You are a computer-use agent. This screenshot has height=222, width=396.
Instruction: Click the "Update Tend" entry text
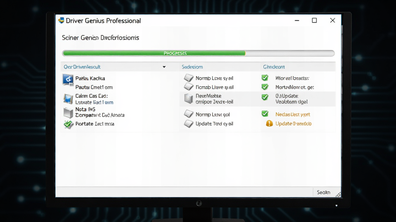pos(214,124)
